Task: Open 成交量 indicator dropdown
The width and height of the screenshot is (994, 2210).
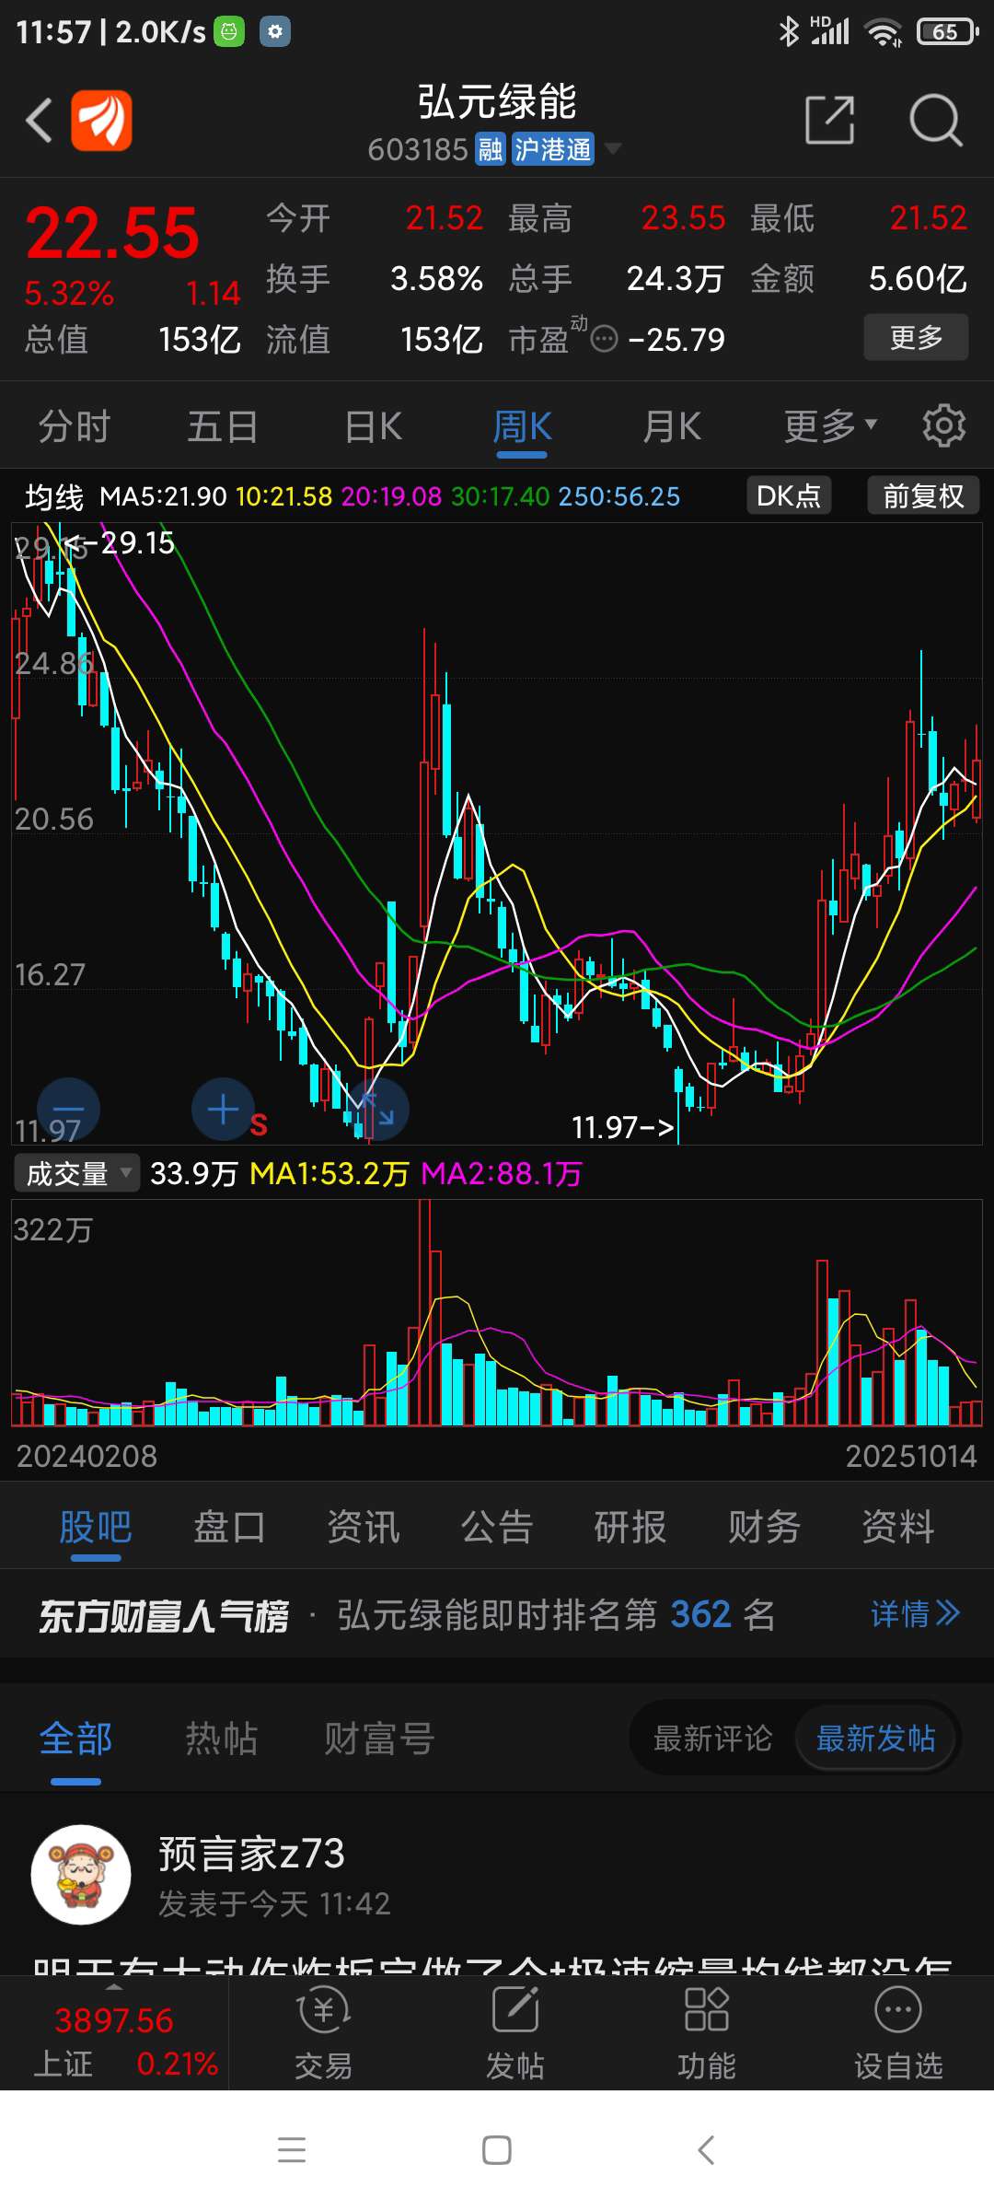Action: pyautogui.click(x=76, y=1173)
